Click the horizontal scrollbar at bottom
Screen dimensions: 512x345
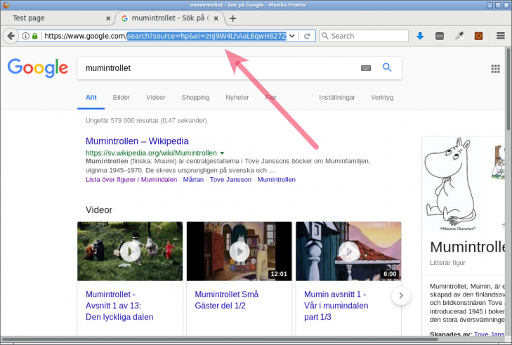(x=219, y=339)
